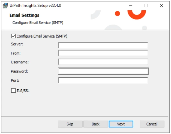Go Back to previous setup step
Image resolution: width=171 pixels, height=134 pixels.
coord(96,124)
